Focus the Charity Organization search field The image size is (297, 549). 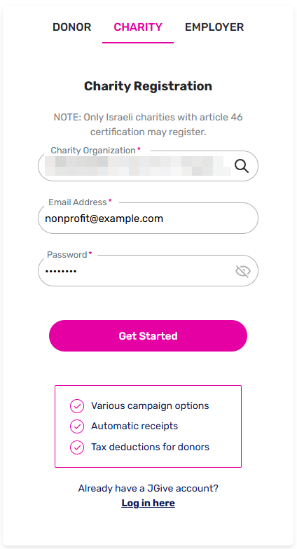(148, 166)
